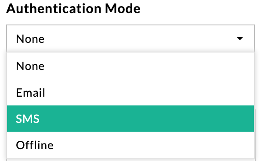Click the selected None value in the field

(30, 39)
